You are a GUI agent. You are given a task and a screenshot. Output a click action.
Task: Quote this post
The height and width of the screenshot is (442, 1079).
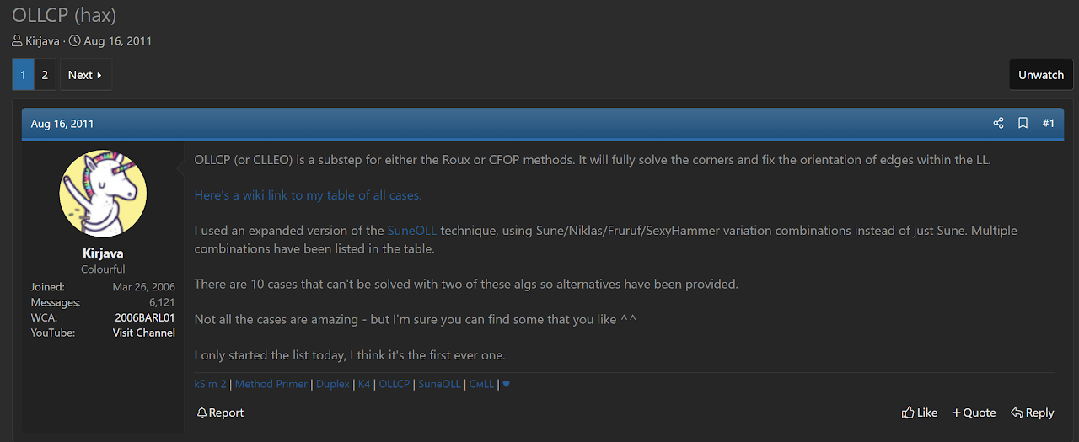tap(974, 413)
